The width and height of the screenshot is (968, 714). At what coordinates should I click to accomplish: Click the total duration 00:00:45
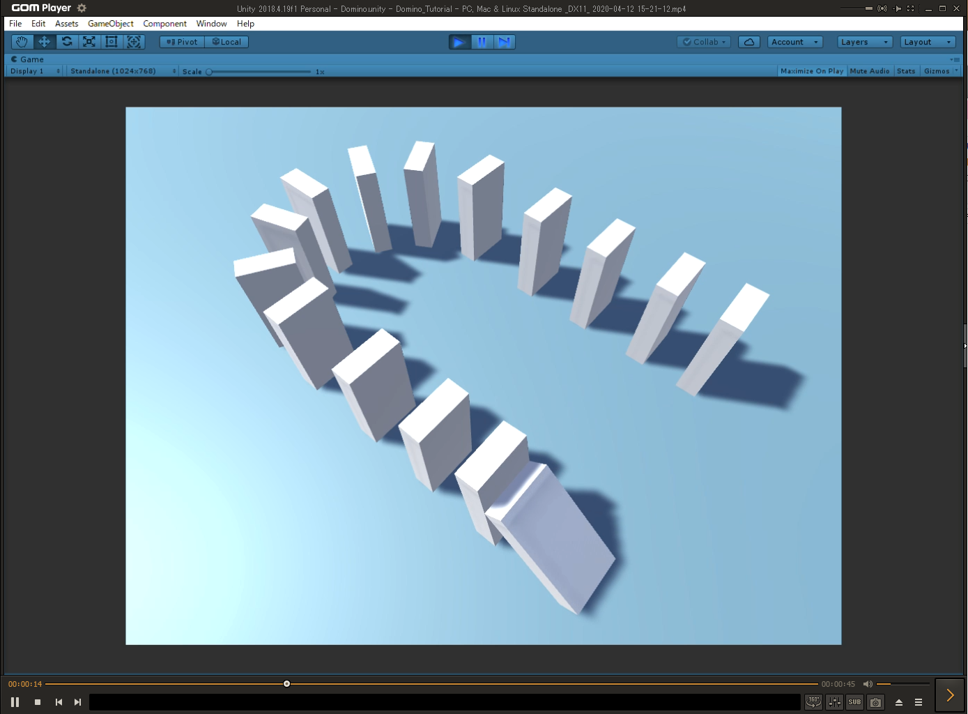point(838,684)
